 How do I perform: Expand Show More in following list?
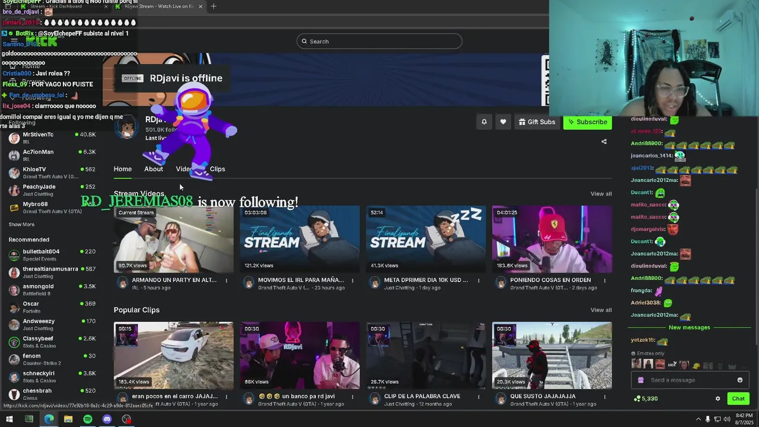(x=21, y=225)
